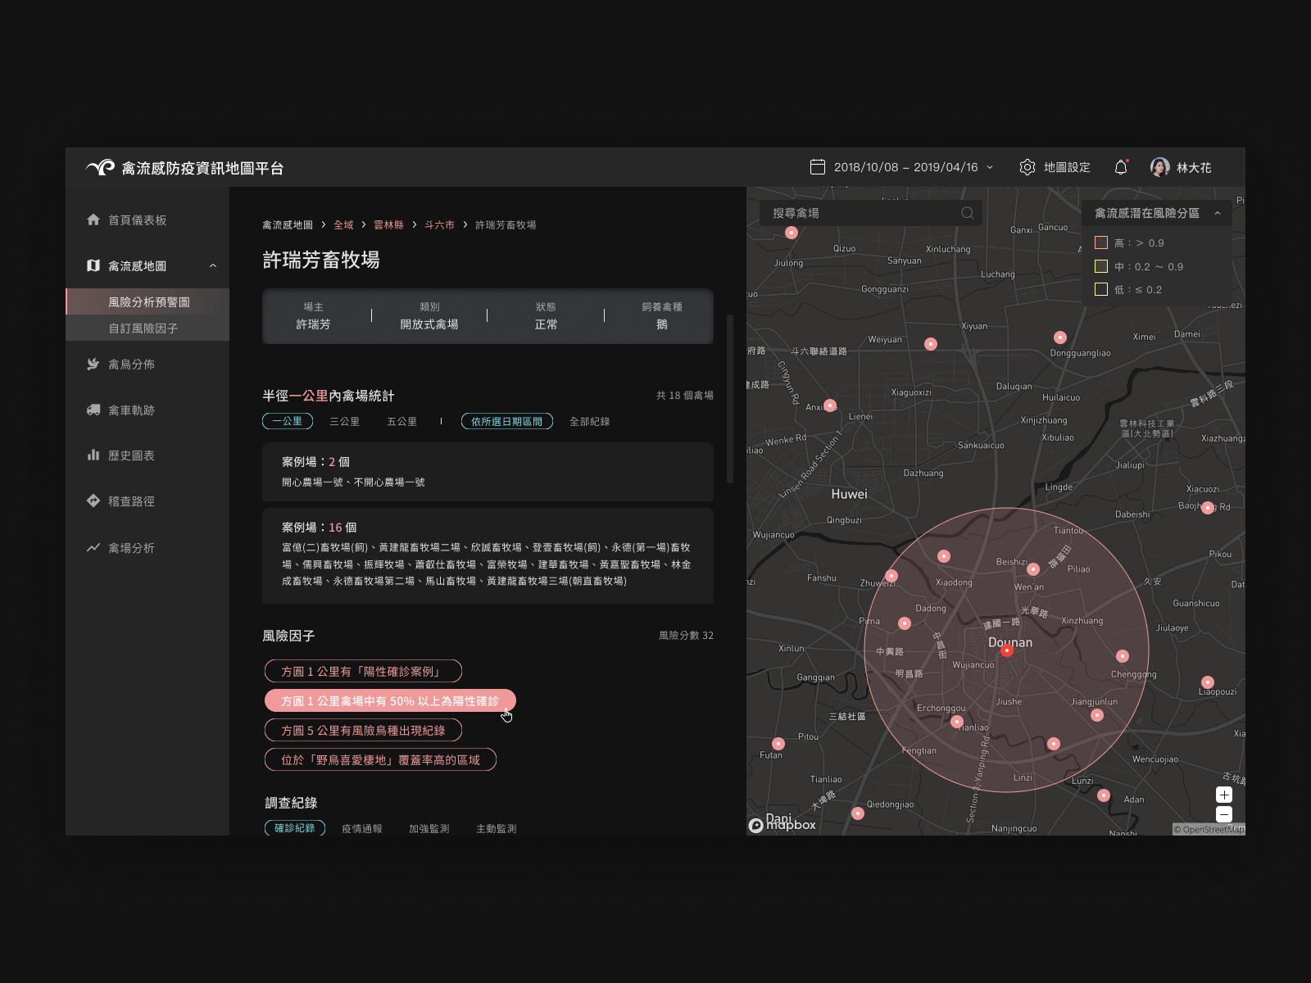Click risk factor 野鳥喜愛棲地 覆蓋率高的區域
Image resolution: width=1311 pixels, height=983 pixels.
[380, 759]
